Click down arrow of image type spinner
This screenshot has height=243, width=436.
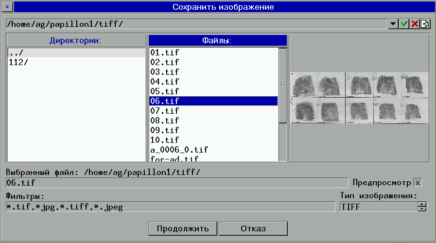click(x=422, y=209)
